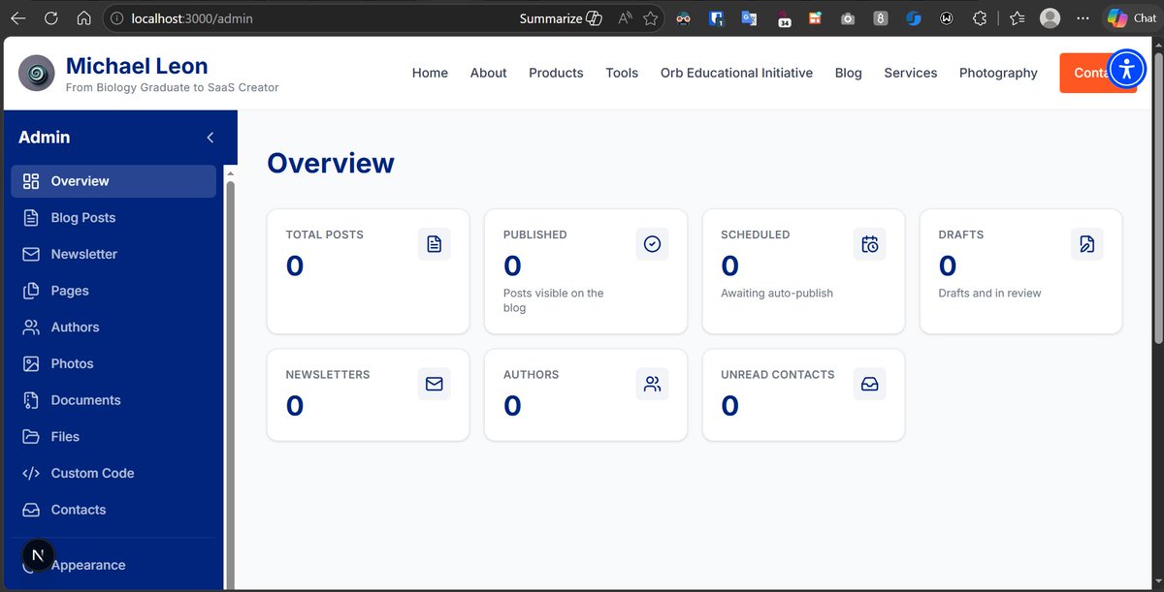Click 'From Biology Graduate to SaaS Creator' tagline
The width and height of the screenshot is (1164, 592).
point(172,87)
